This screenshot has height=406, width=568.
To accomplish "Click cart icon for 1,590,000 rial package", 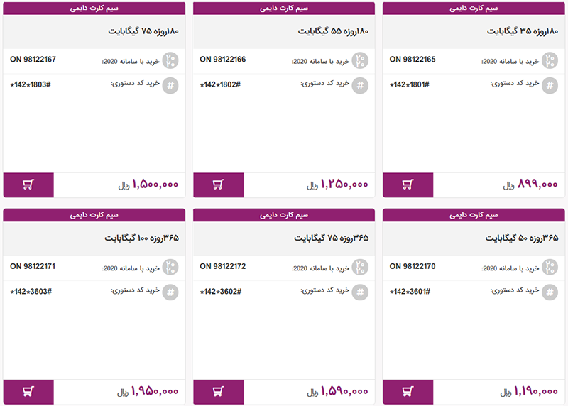I will click(218, 392).
